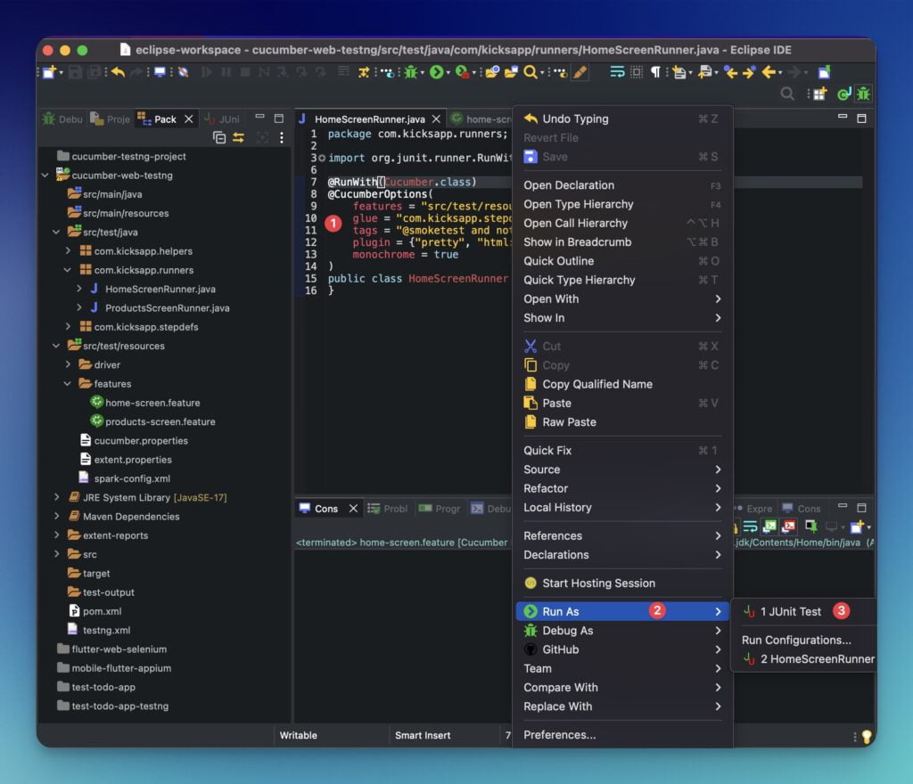Open the Open With submenu
Image resolution: width=913 pixels, height=784 pixels.
(621, 299)
